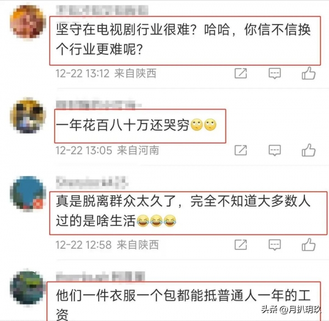Tap blurred username above 真是脱离群众 comment

[x=92, y=182]
